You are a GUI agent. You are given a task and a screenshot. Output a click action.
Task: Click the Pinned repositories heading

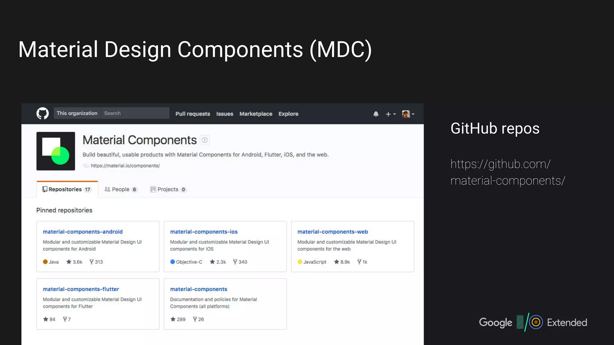(64, 210)
